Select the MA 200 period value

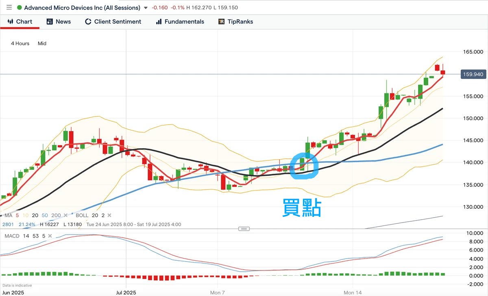(56, 215)
